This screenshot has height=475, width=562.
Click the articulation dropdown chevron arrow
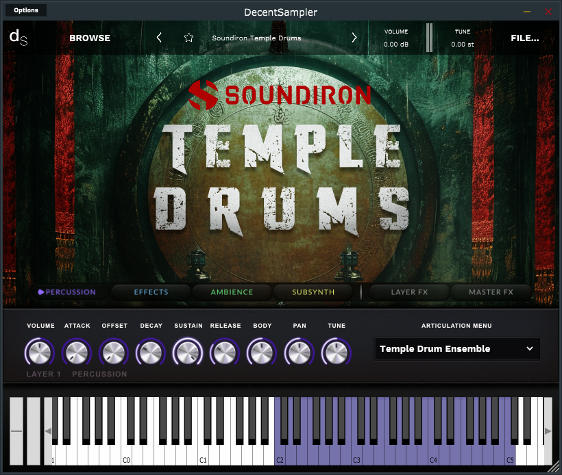tap(530, 348)
